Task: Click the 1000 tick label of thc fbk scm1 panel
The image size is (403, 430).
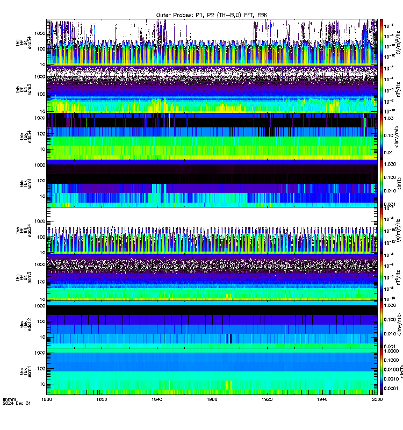Action: pyautogui.click(x=40, y=353)
